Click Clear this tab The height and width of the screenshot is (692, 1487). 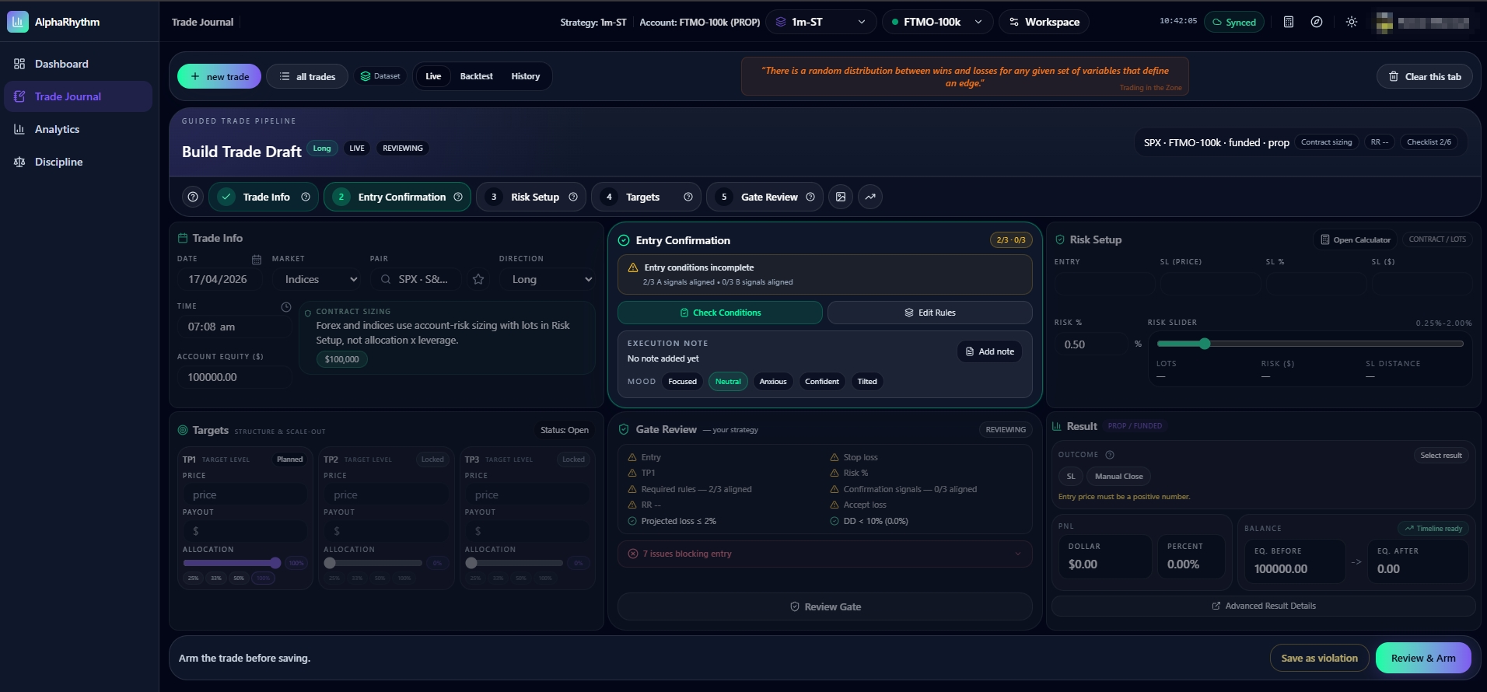1425,76
